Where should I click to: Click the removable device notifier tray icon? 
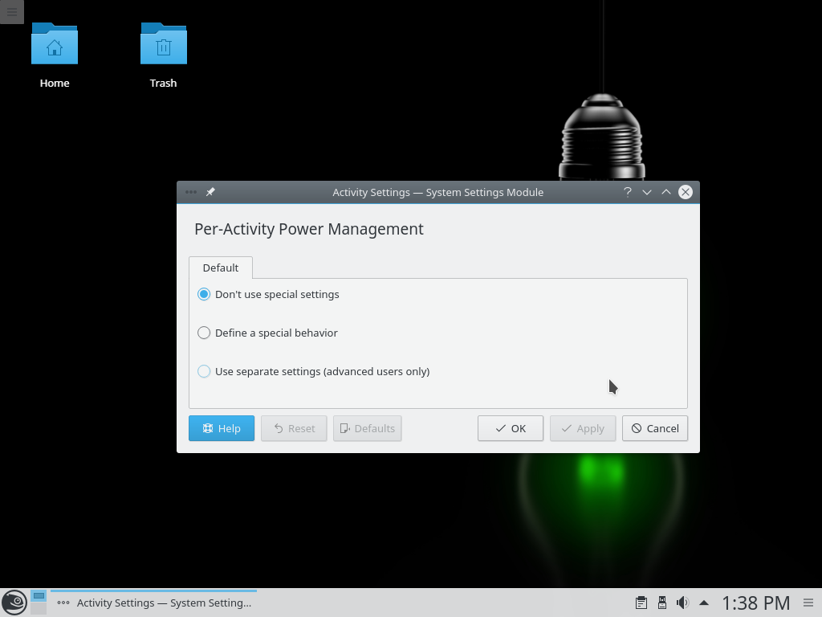(662, 603)
